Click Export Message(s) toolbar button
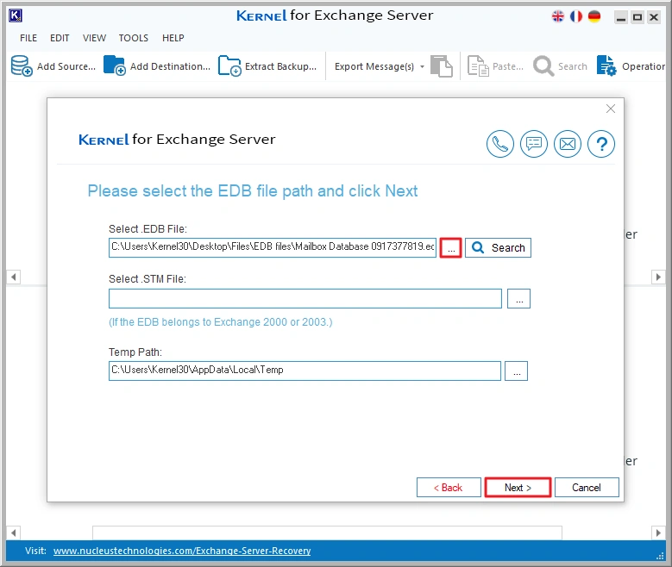 tap(374, 66)
